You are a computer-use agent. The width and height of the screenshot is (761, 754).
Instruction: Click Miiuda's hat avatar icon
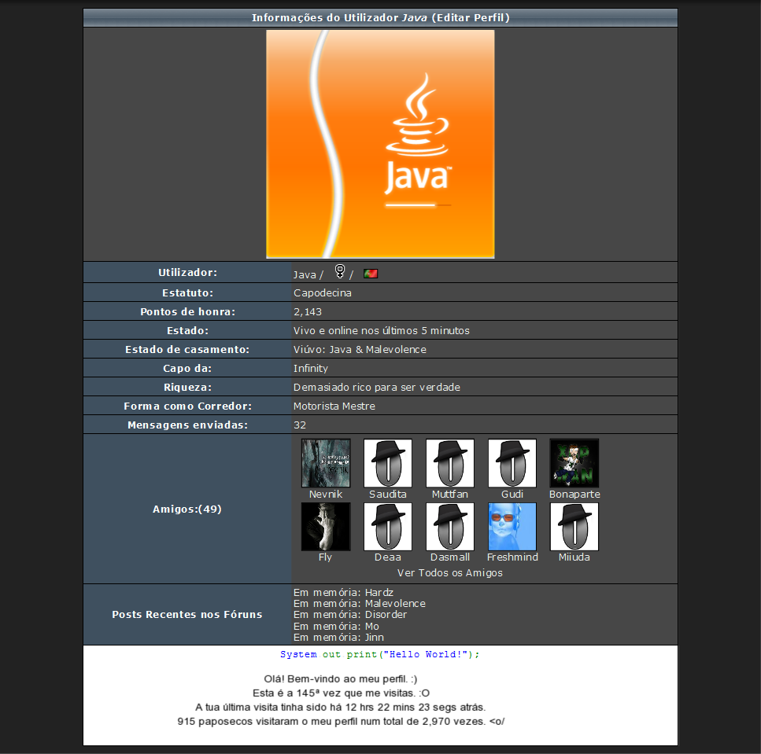[x=574, y=526]
